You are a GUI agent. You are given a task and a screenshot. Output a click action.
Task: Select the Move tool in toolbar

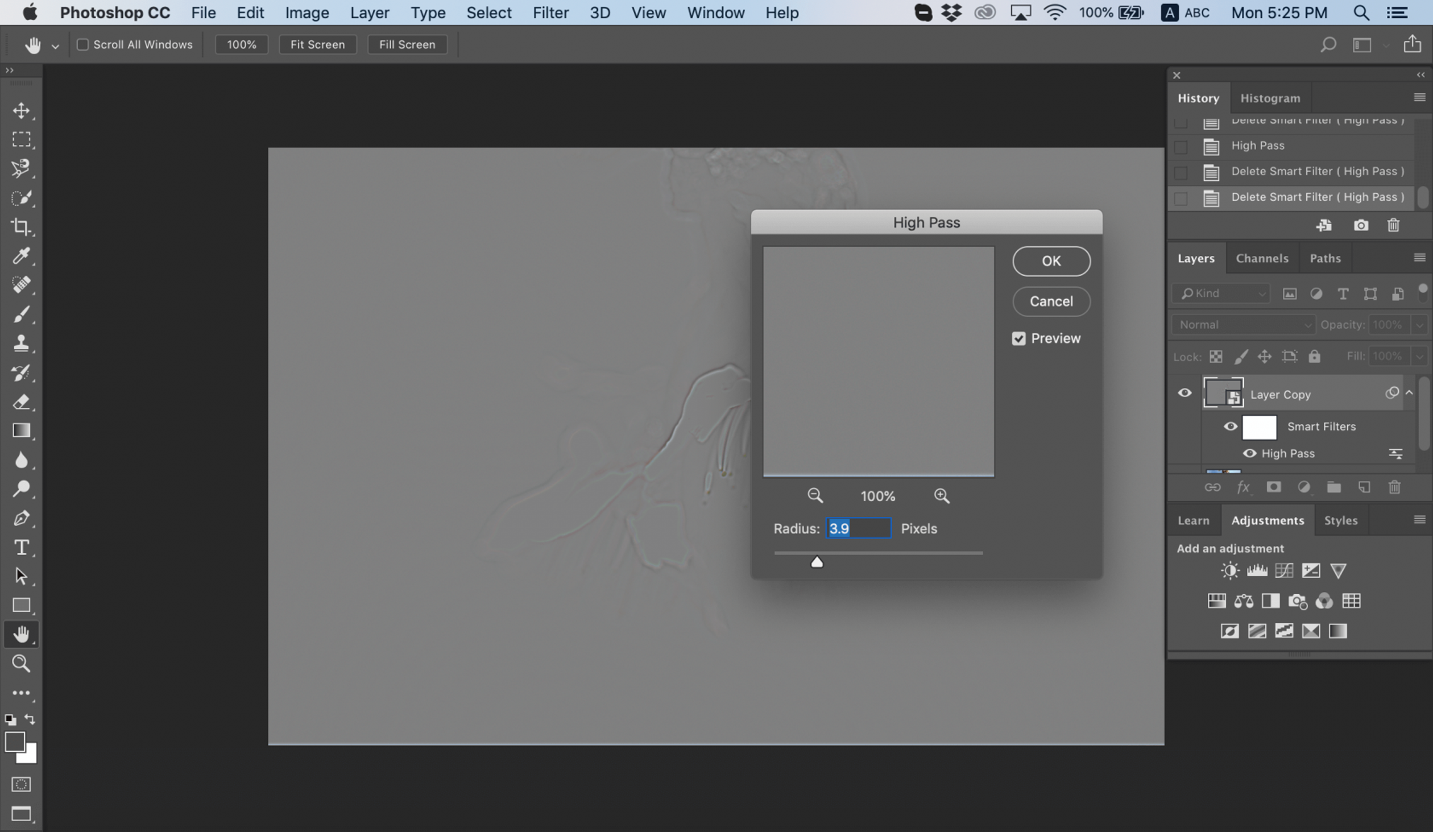point(22,110)
